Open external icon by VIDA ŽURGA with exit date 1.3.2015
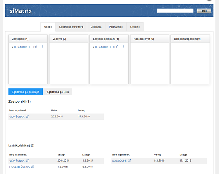 tap(27, 160)
